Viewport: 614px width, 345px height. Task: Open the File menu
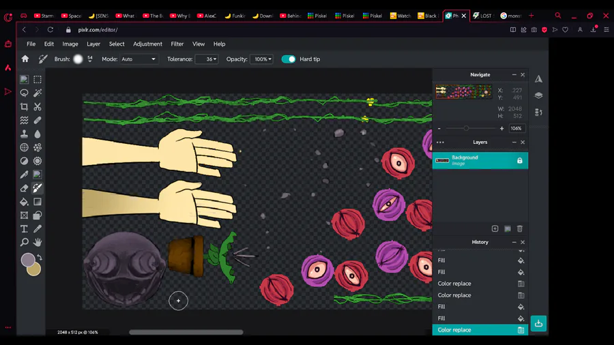tap(31, 44)
